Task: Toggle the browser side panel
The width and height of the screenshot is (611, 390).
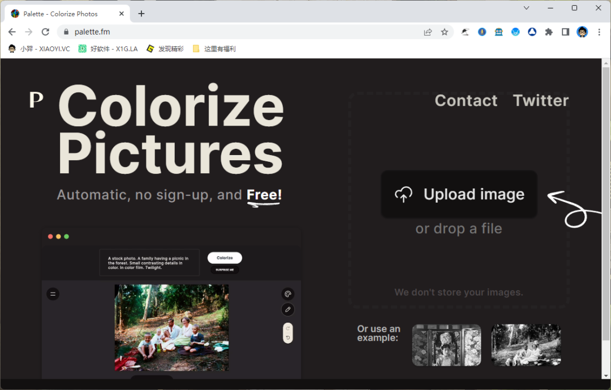Action: [565, 32]
